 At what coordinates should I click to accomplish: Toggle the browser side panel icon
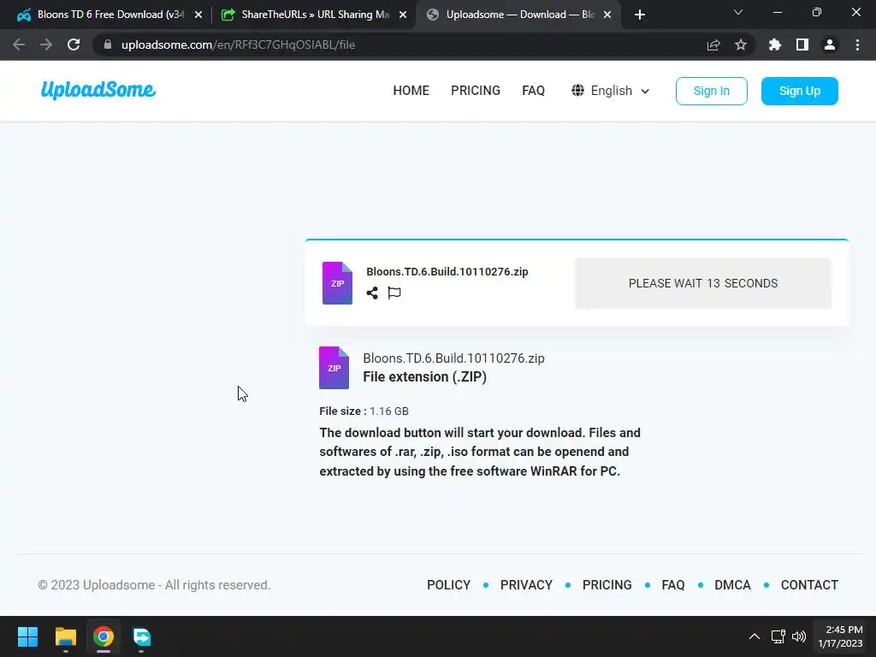[x=802, y=44]
